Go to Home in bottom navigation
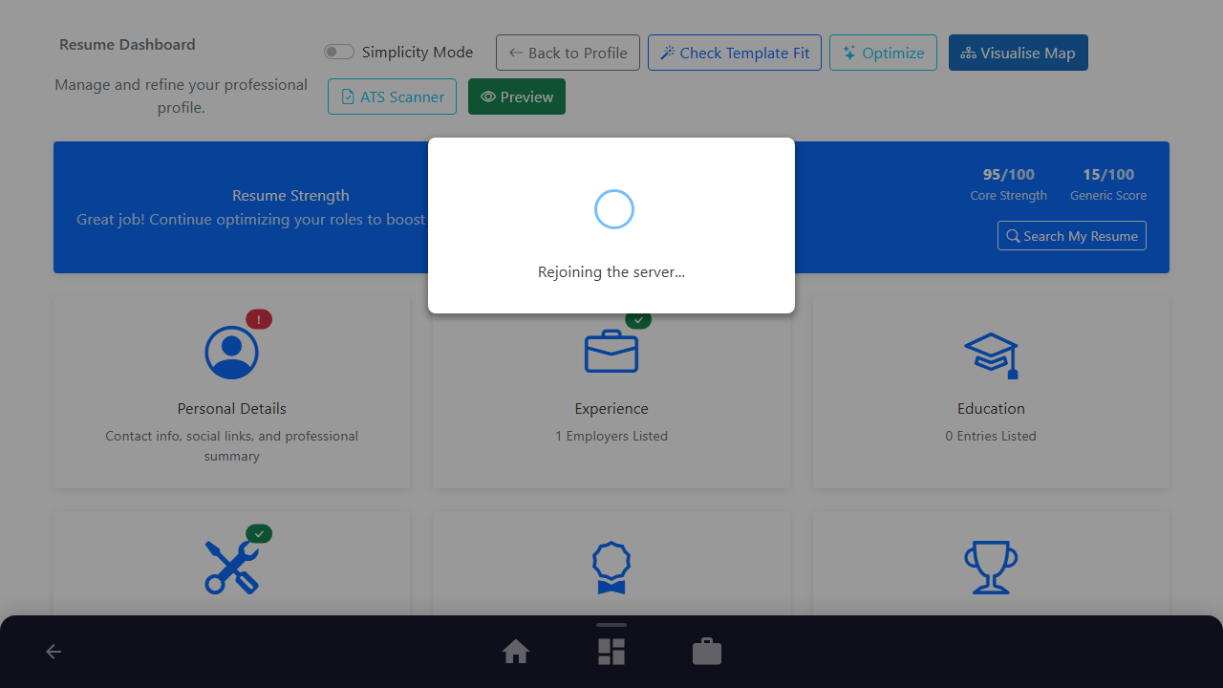Viewport: 1223px width, 688px height. click(516, 652)
